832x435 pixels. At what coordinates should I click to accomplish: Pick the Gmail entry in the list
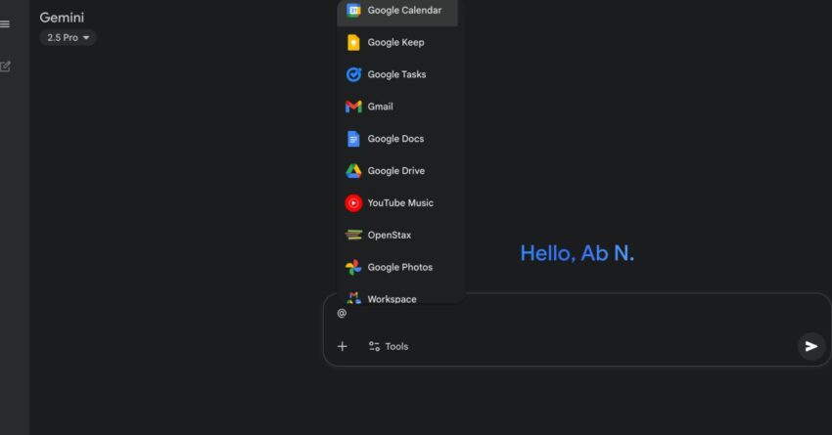pyautogui.click(x=380, y=107)
